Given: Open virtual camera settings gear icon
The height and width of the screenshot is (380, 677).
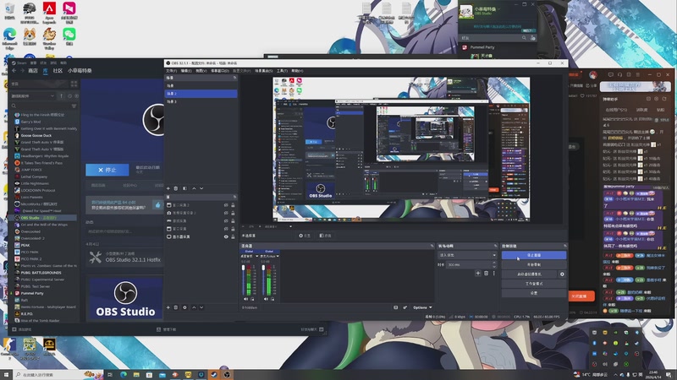Looking at the screenshot, I should click(x=562, y=274).
